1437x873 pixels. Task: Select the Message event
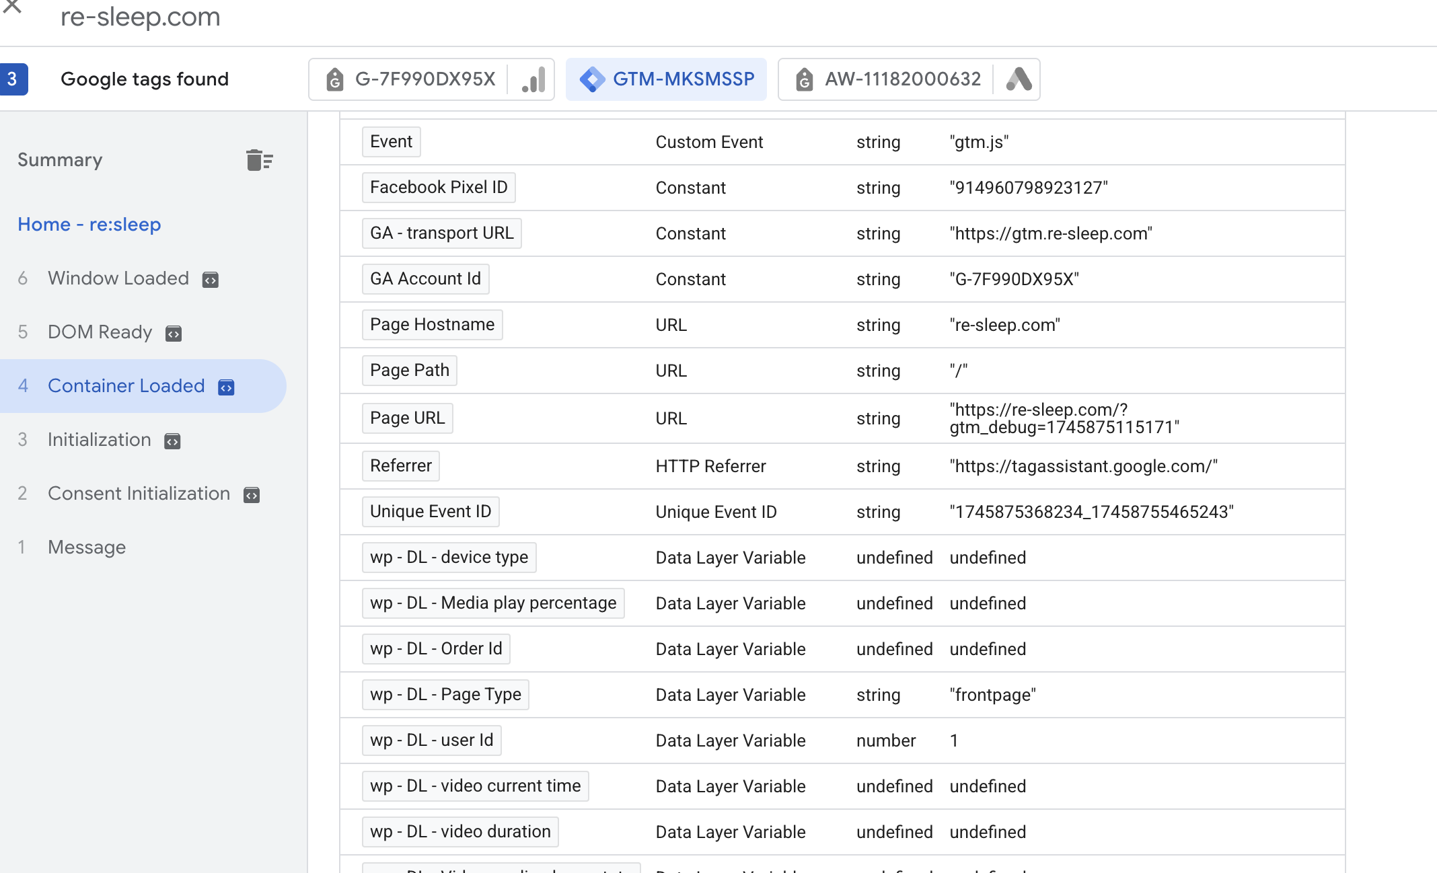click(87, 547)
